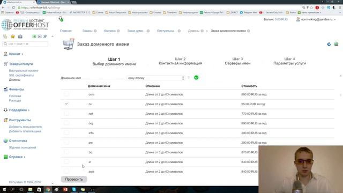Screen dimensions: 343x193
Task: Click the pin icon in sidebar toolbar
Action: pyautogui.click(x=45, y=36)
